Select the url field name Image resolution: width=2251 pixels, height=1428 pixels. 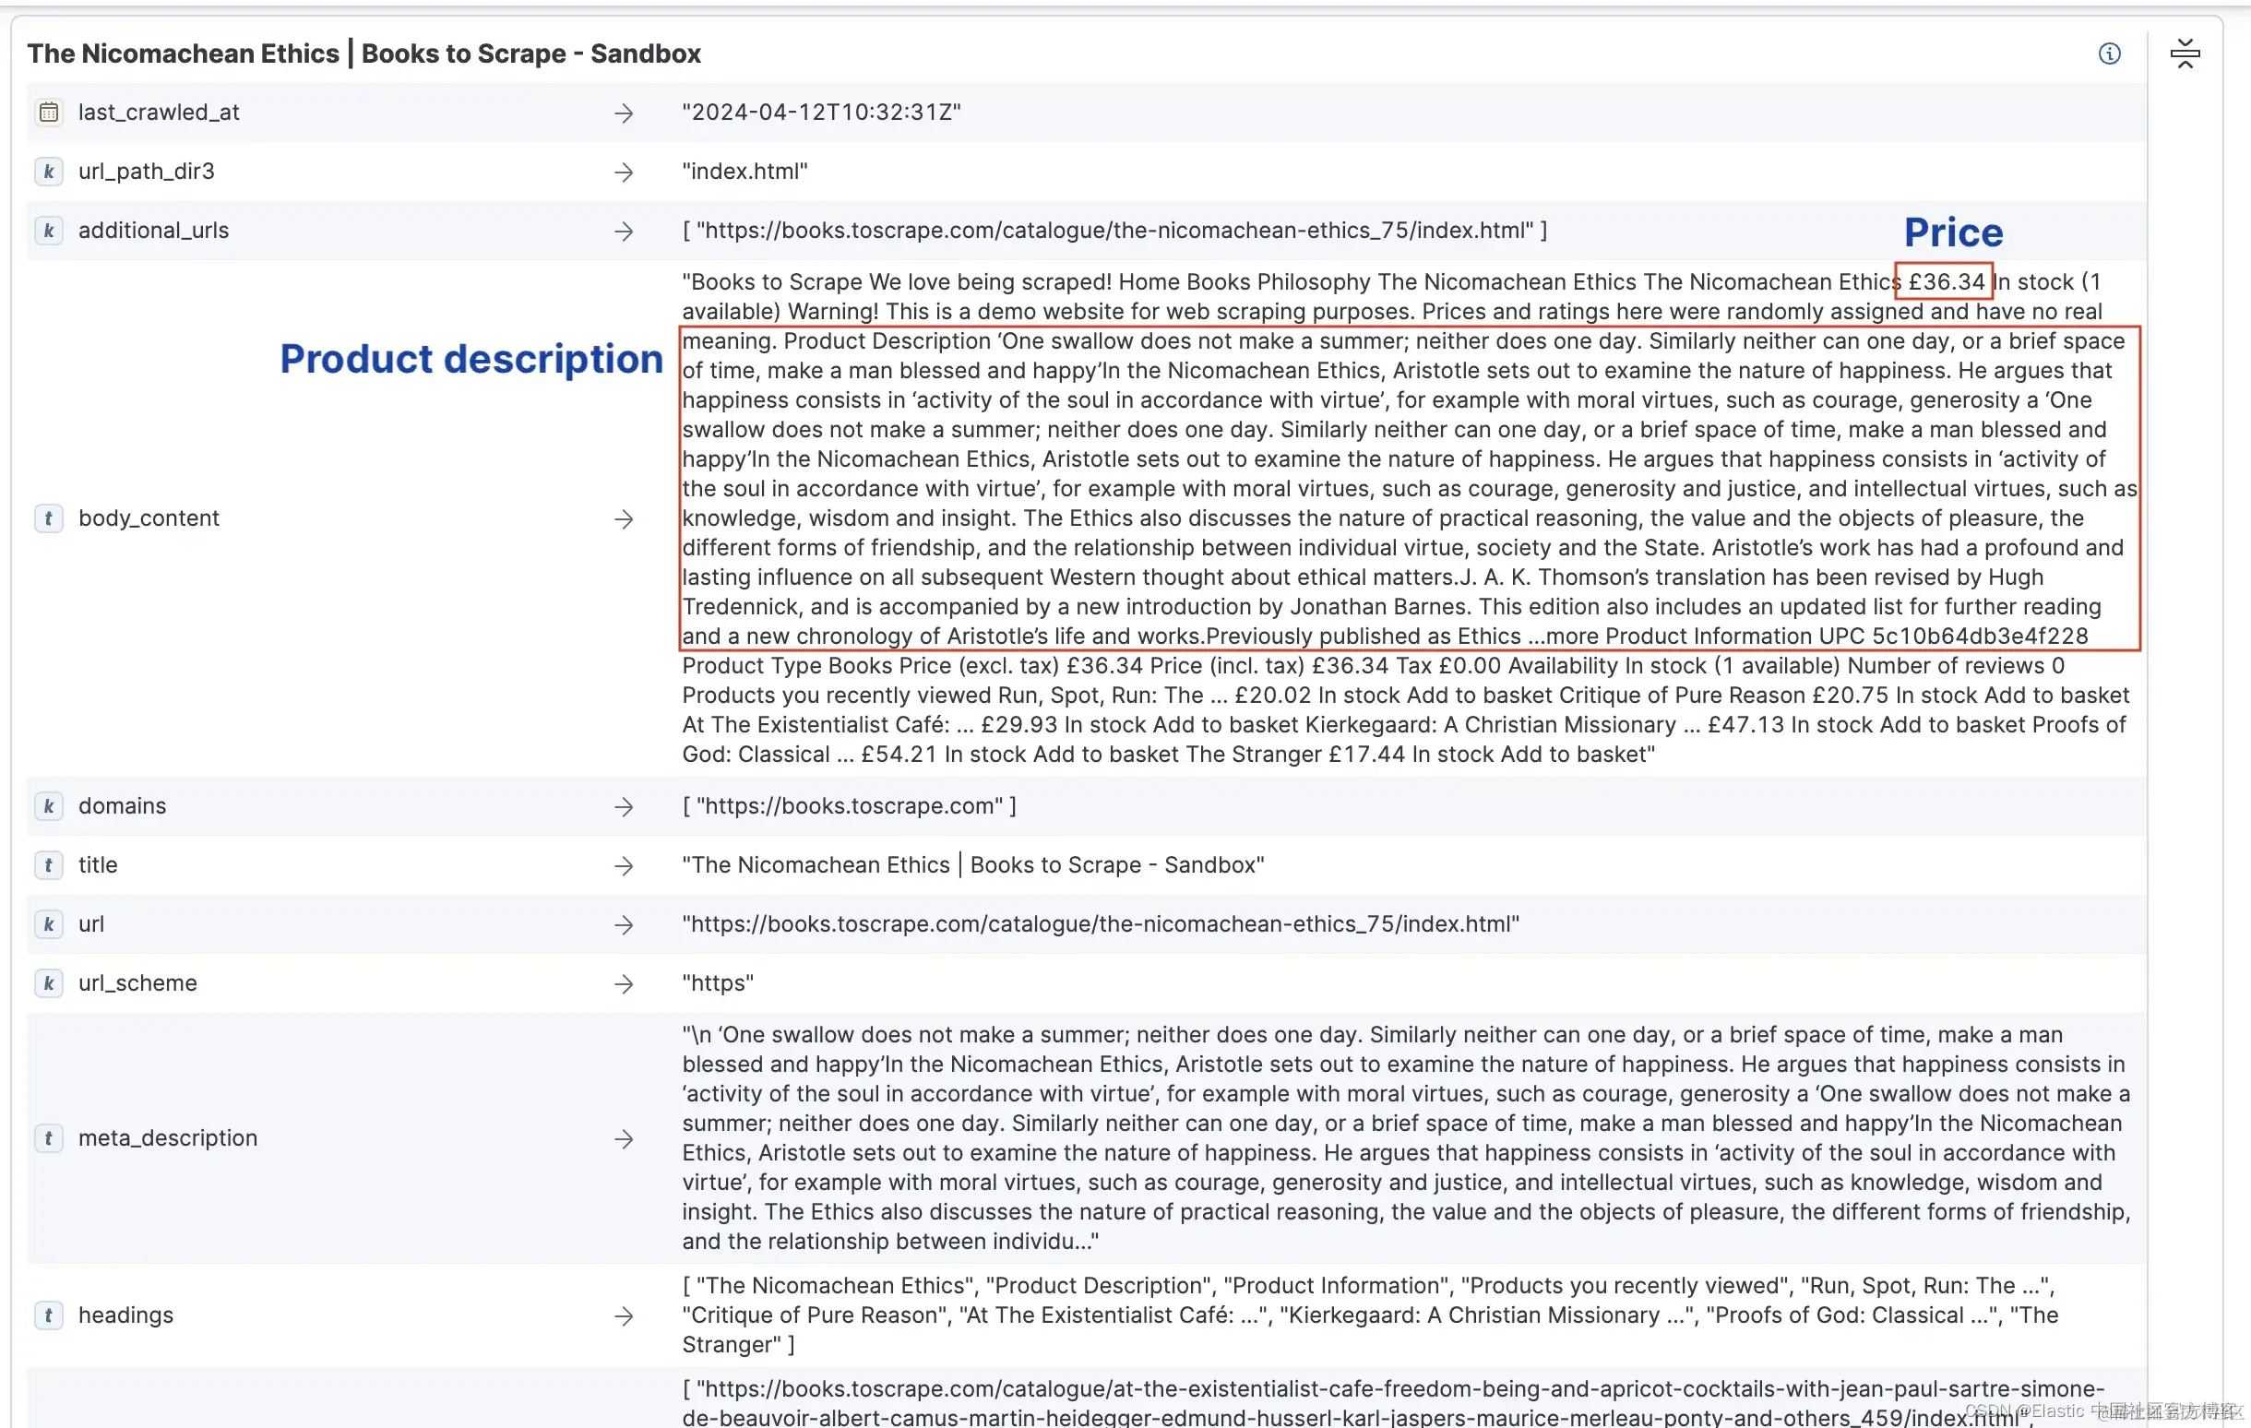click(x=90, y=924)
